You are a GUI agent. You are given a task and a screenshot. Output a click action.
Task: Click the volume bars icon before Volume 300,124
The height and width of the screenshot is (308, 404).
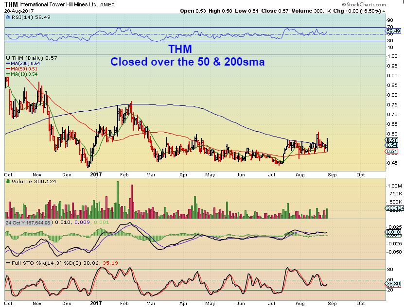click(8, 181)
